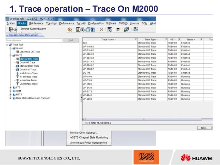Click icon beside Standard Cell Trace
Screen dimensions: 220x165
coord(18,66)
